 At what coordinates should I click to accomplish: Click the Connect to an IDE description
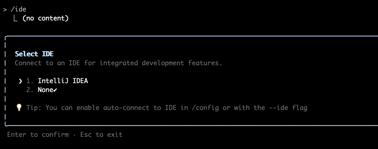[119, 63]
